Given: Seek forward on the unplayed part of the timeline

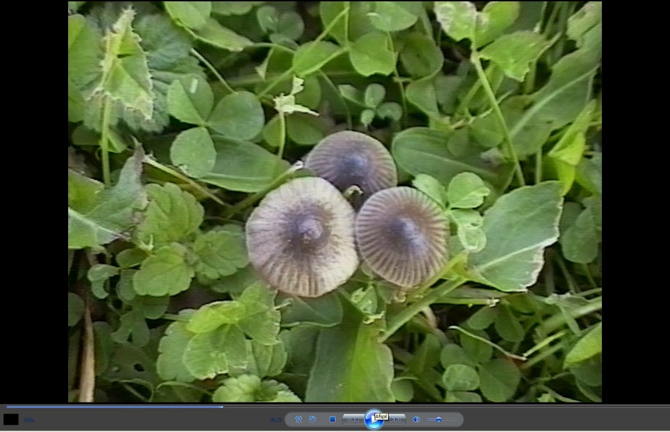Looking at the screenshot, I should (447, 407).
